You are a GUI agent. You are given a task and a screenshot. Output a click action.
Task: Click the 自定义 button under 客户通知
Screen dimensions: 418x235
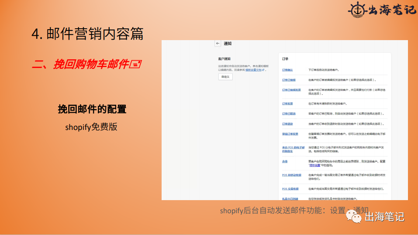pos(225,77)
